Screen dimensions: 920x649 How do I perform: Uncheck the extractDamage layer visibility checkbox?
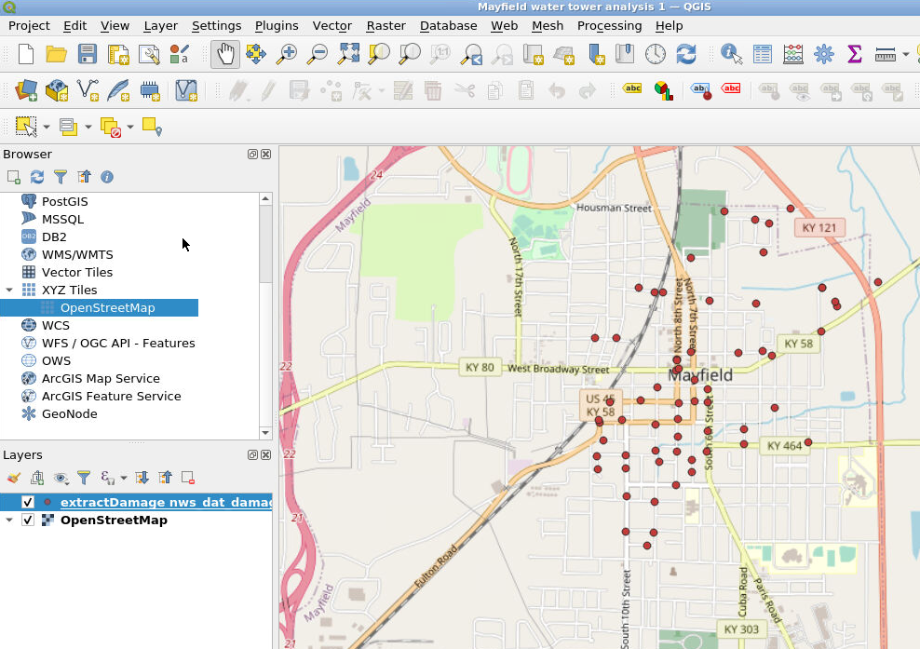28,503
